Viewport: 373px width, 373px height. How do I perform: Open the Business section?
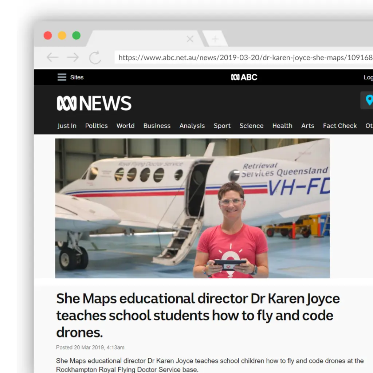(157, 126)
